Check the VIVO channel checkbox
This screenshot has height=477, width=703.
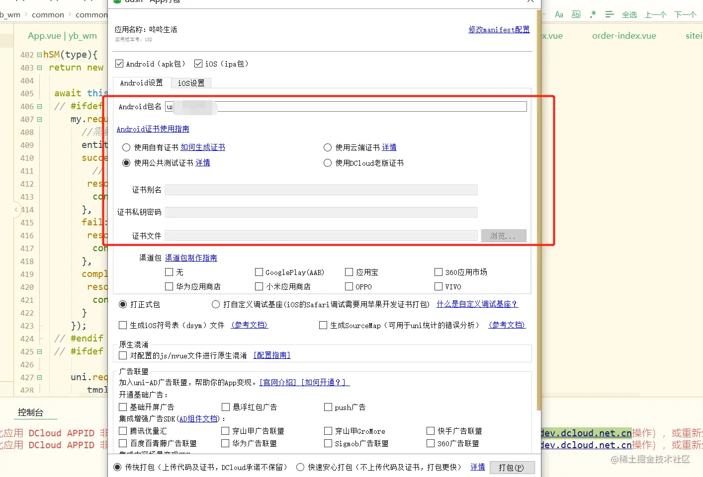tap(439, 286)
